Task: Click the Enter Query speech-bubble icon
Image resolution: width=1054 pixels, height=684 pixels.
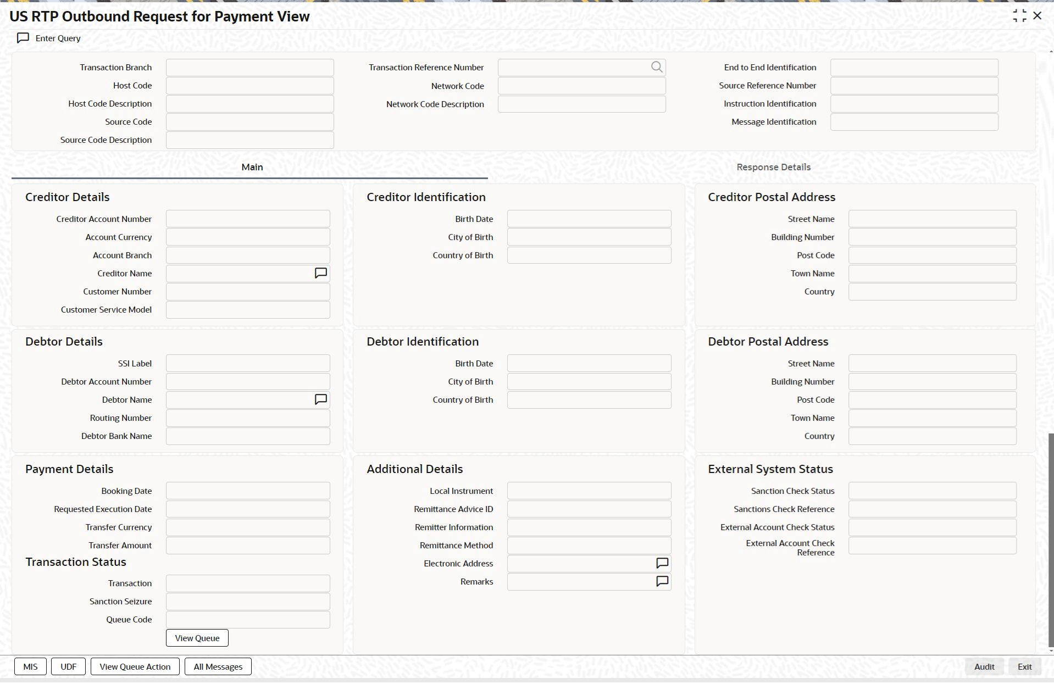Action: point(23,38)
